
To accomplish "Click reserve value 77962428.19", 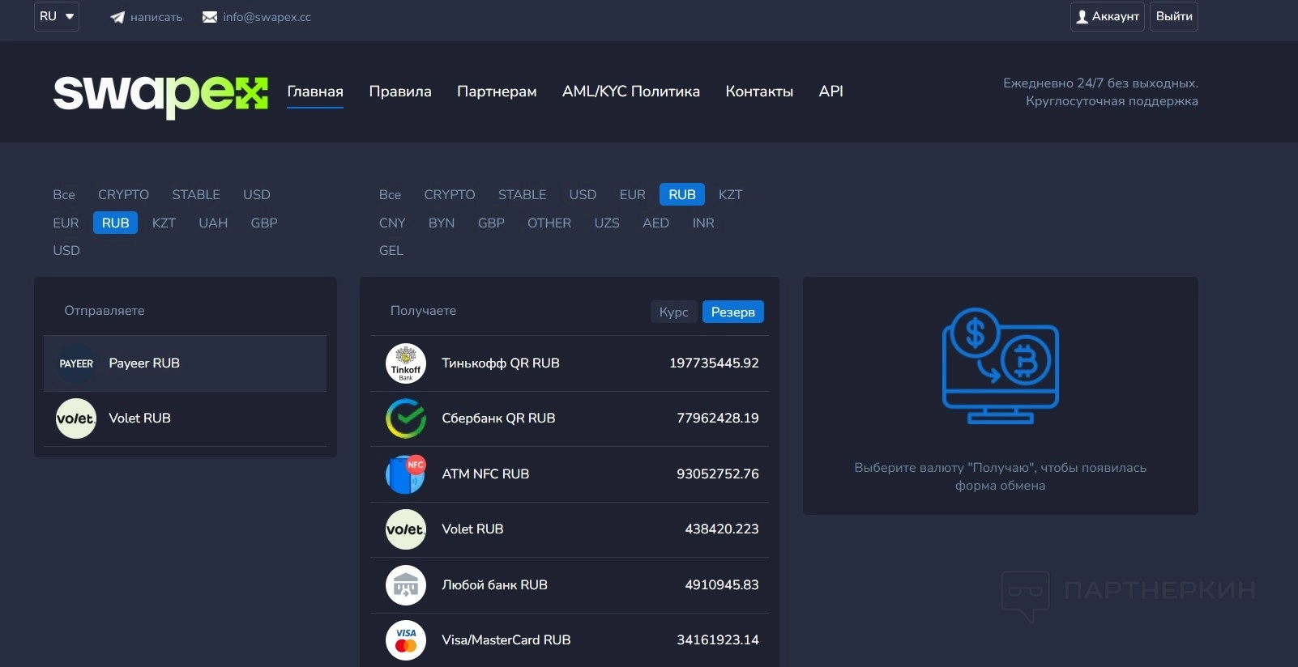I will [x=718, y=418].
